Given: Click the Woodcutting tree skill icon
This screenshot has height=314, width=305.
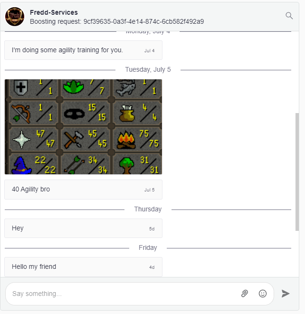Looking at the screenshot, I should click(x=126, y=165).
